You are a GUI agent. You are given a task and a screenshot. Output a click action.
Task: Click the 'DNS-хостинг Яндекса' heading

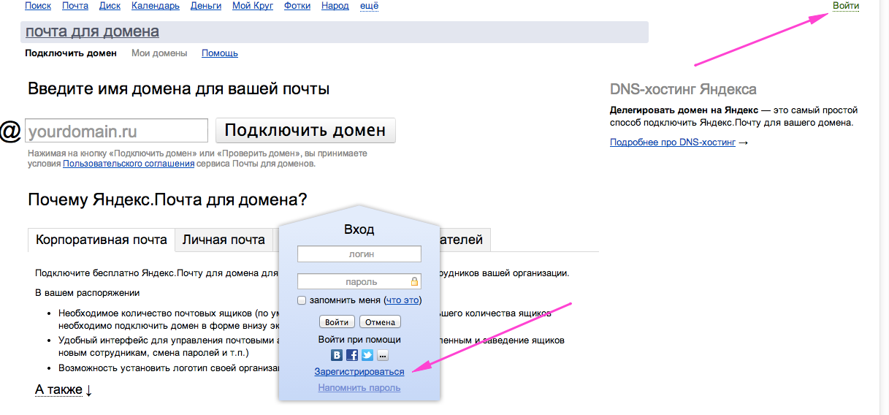tap(683, 90)
